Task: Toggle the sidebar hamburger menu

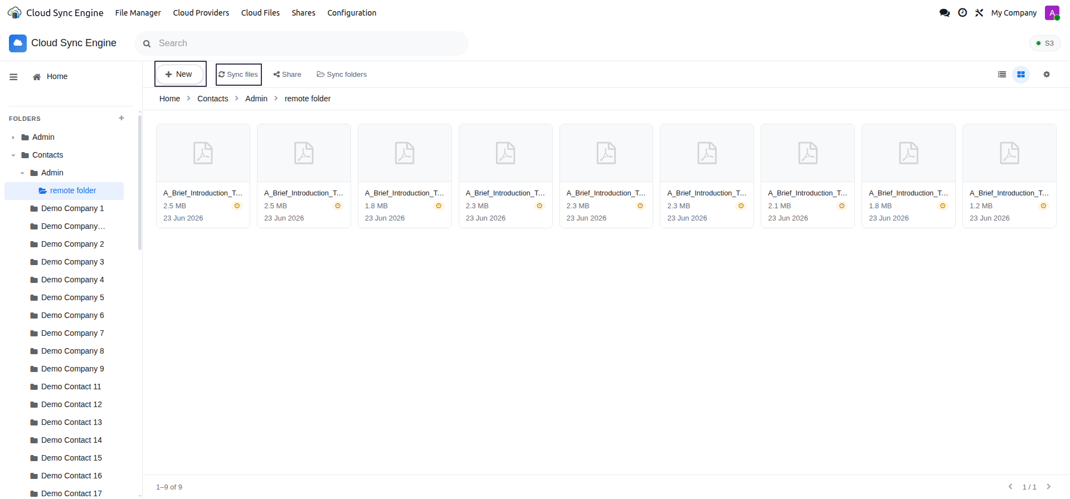Action: [13, 77]
